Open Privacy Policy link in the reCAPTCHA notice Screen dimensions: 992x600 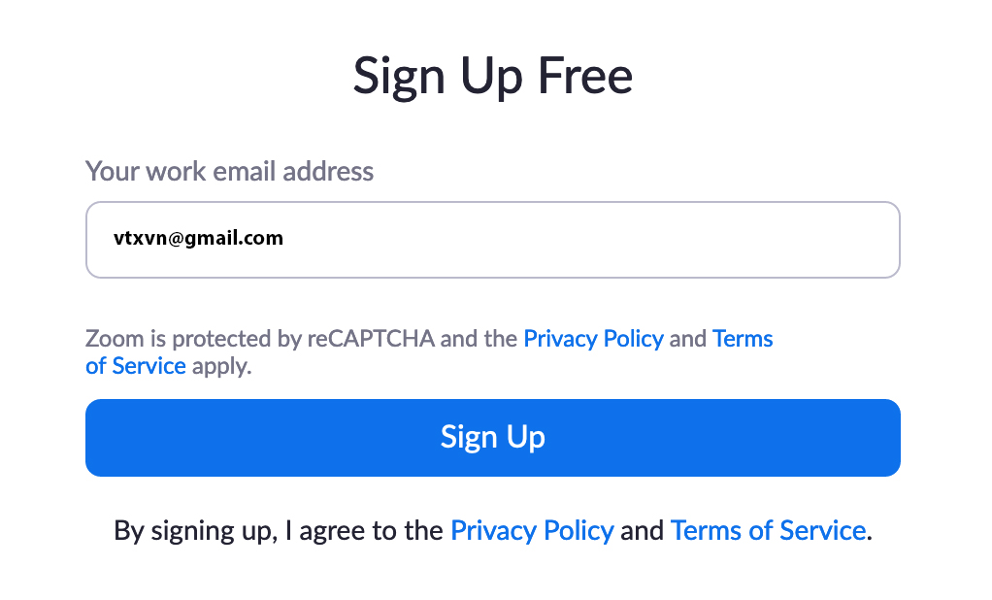pyautogui.click(x=593, y=339)
